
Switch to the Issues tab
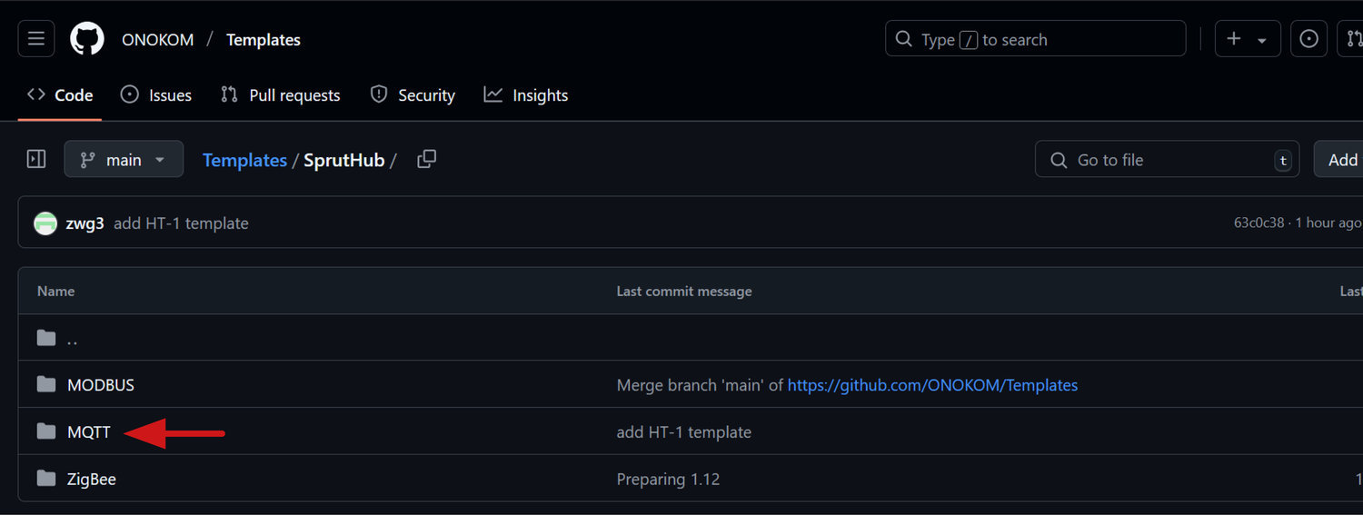(156, 95)
